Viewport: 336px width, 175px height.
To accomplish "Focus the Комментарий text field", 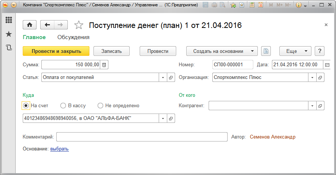I will [142, 137].
